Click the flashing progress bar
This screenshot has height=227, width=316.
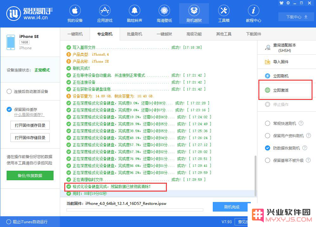[135, 210]
